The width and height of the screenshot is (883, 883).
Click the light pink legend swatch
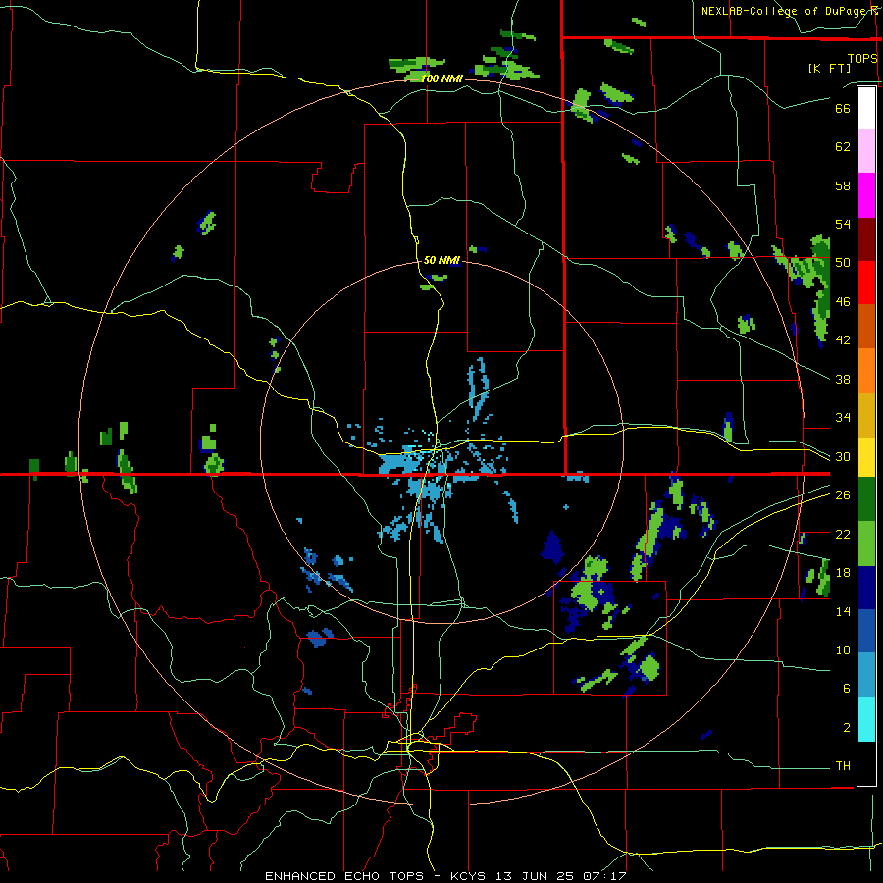click(x=866, y=151)
